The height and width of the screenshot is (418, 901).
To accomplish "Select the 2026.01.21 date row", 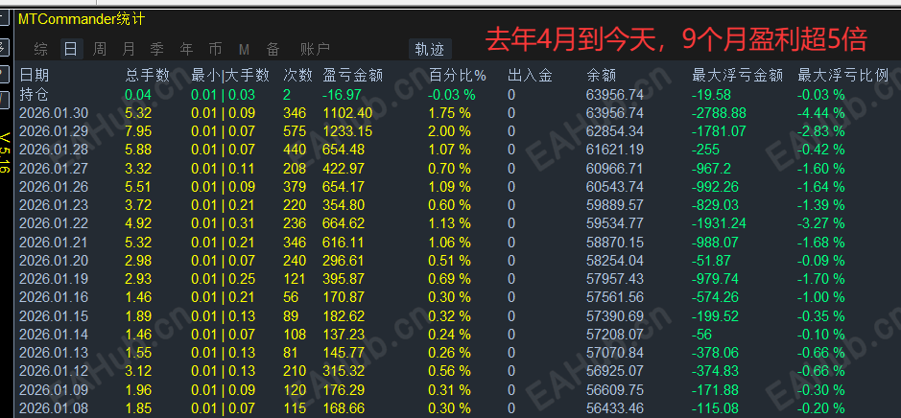I will click(54, 243).
